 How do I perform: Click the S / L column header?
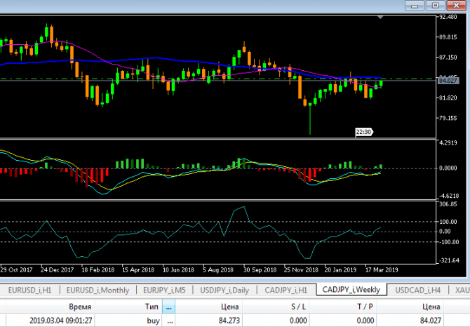click(x=276, y=307)
